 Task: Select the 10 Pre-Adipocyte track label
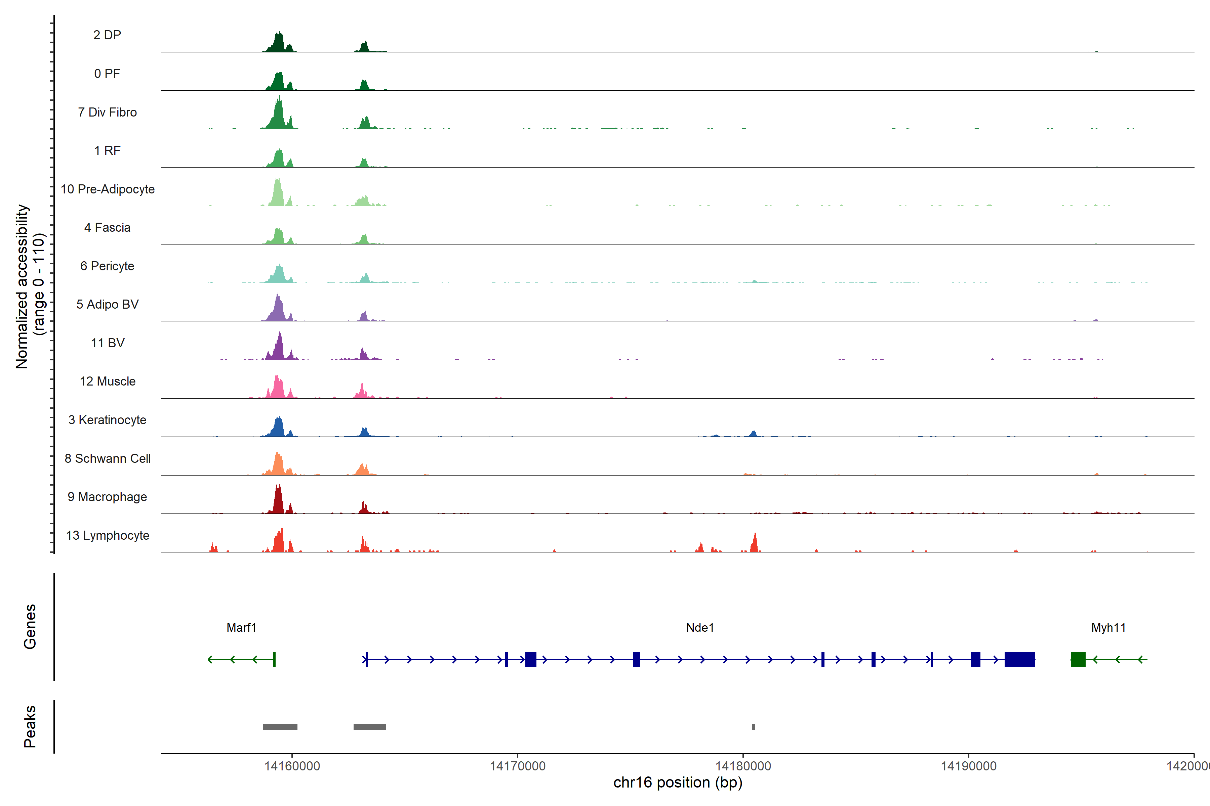tap(108, 189)
